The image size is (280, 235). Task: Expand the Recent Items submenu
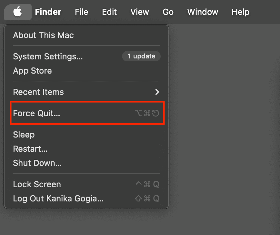point(38,92)
